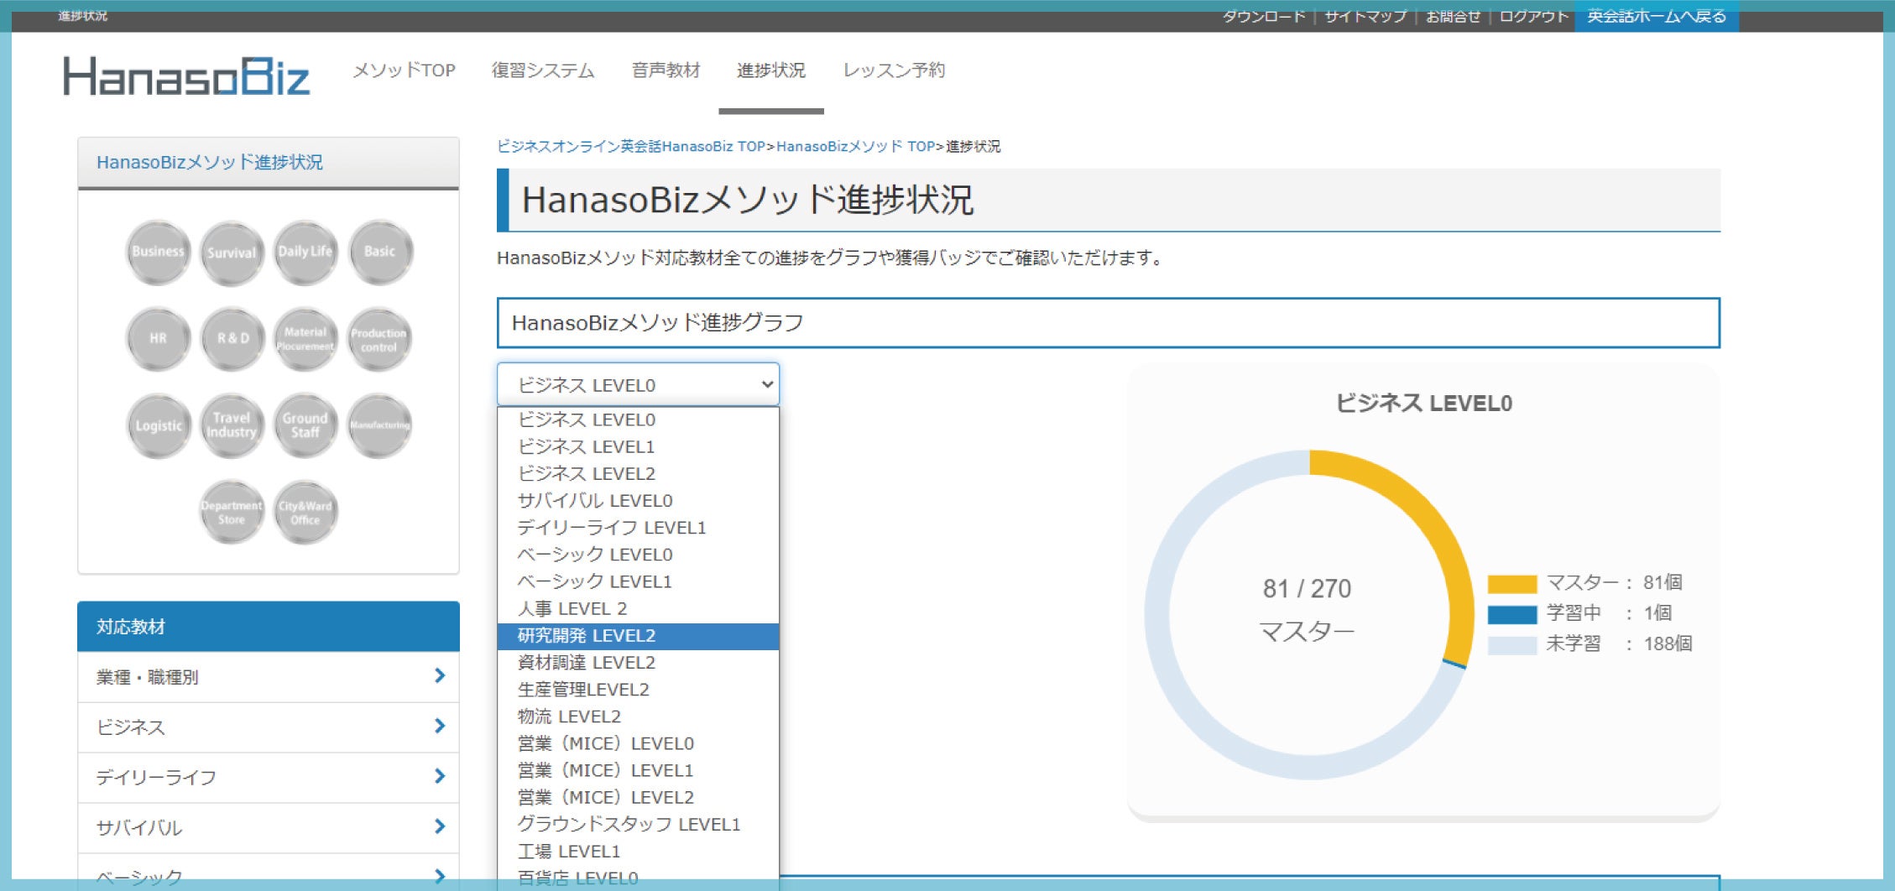Click the HanasoBiz logo
This screenshot has width=1895, height=891.
coord(186,76)
